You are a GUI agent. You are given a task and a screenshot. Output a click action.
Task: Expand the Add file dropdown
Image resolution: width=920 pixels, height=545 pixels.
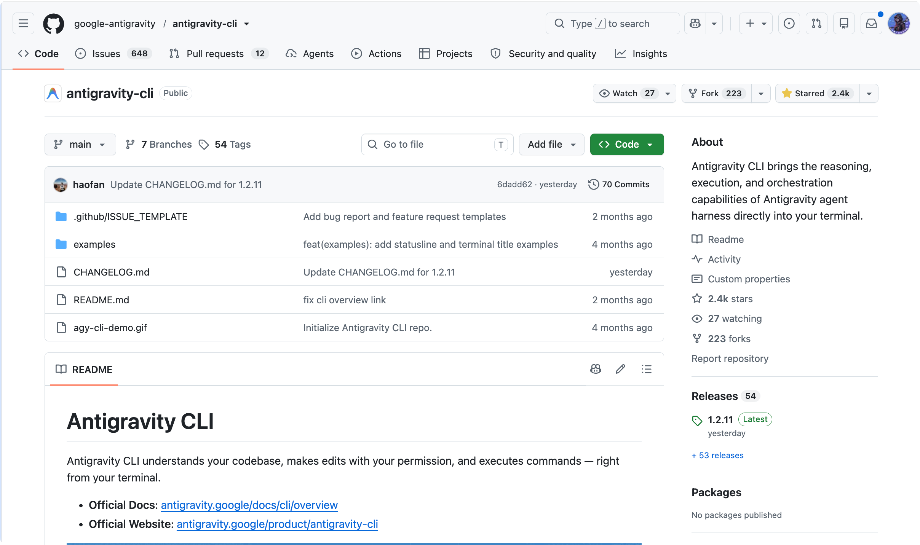click(x=551, y=144)
